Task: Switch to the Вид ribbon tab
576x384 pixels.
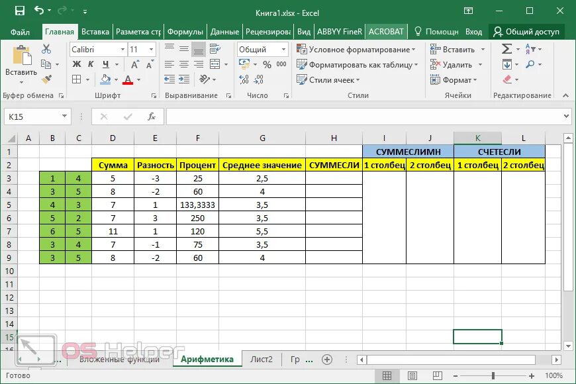Action: [x=304, y=32]
